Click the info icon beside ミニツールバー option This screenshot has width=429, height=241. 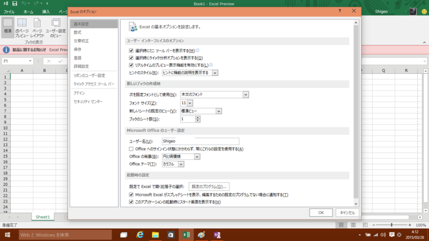(x=197, y=50)
